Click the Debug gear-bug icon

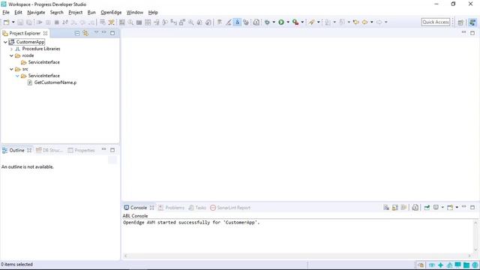coord(267,22)
